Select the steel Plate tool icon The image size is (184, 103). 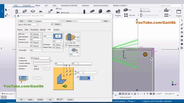(33, 11)
